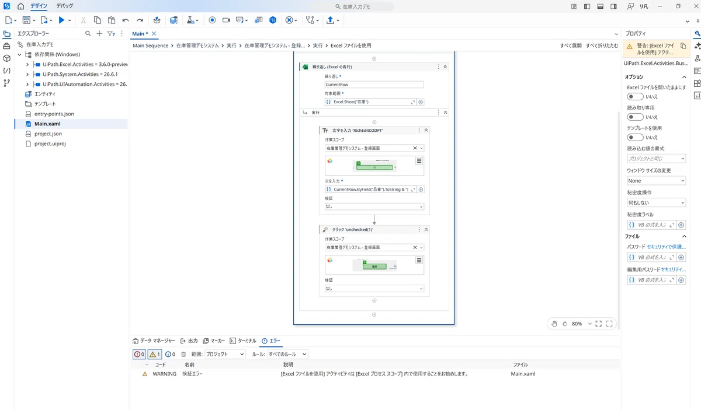Open the 出力 panel tab

pos(189,341)
